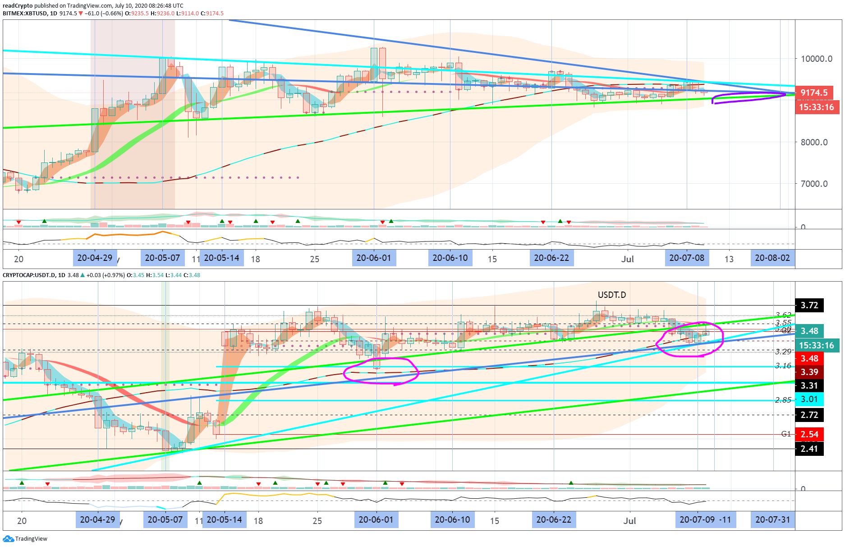Click the 20-05-07 date marker on the USDT.D chart
Image resolution: width=845 pixels, height=547 pixels.
[x=165, y=520]
